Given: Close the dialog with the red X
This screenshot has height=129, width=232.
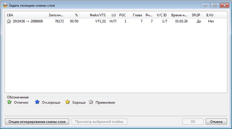Looking at the screenshot, I should coord(224,6).
